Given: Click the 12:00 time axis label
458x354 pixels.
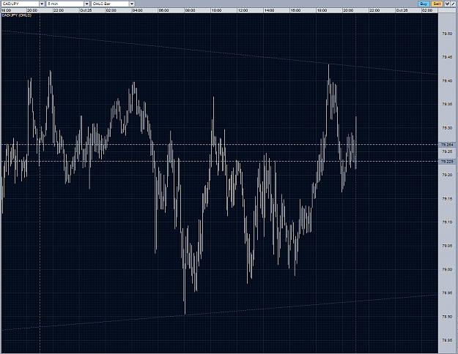Looking at the screenshot, I should pos(243,10).
